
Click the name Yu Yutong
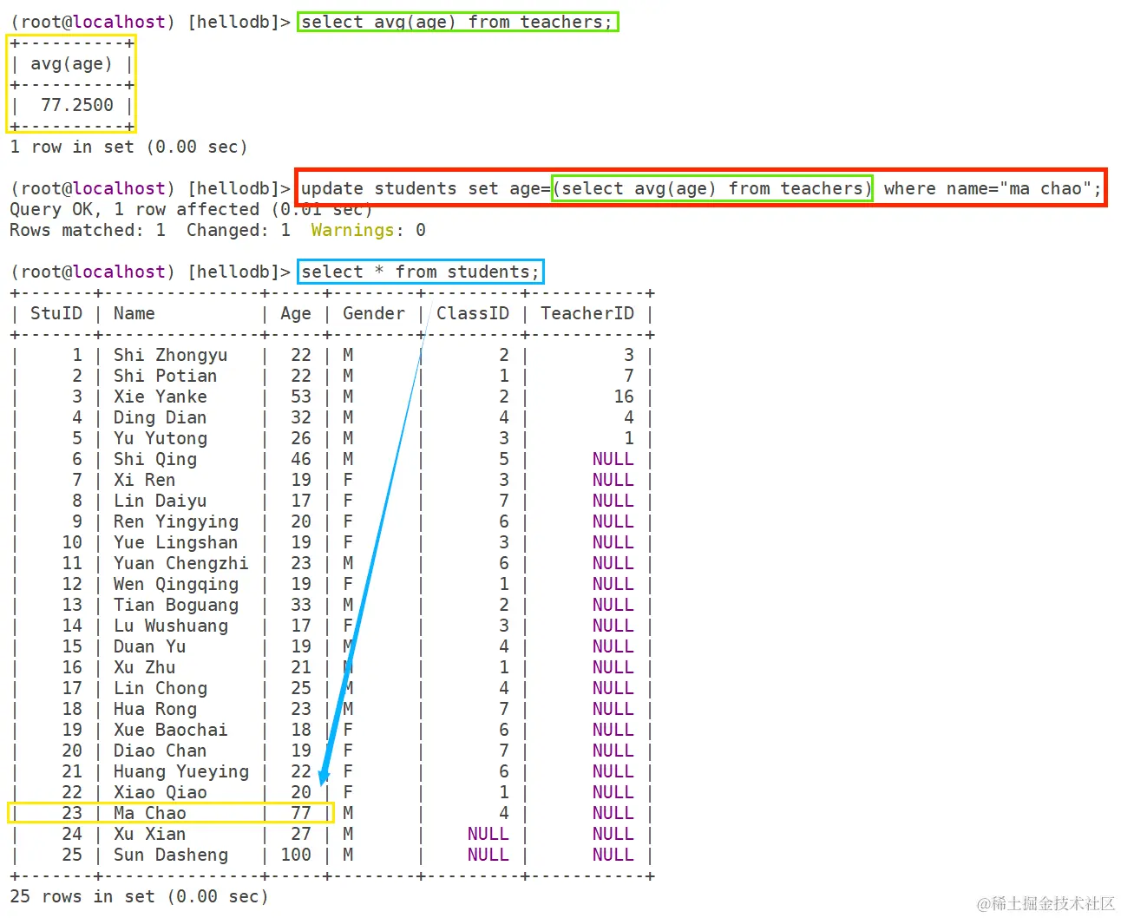[160, 438]
